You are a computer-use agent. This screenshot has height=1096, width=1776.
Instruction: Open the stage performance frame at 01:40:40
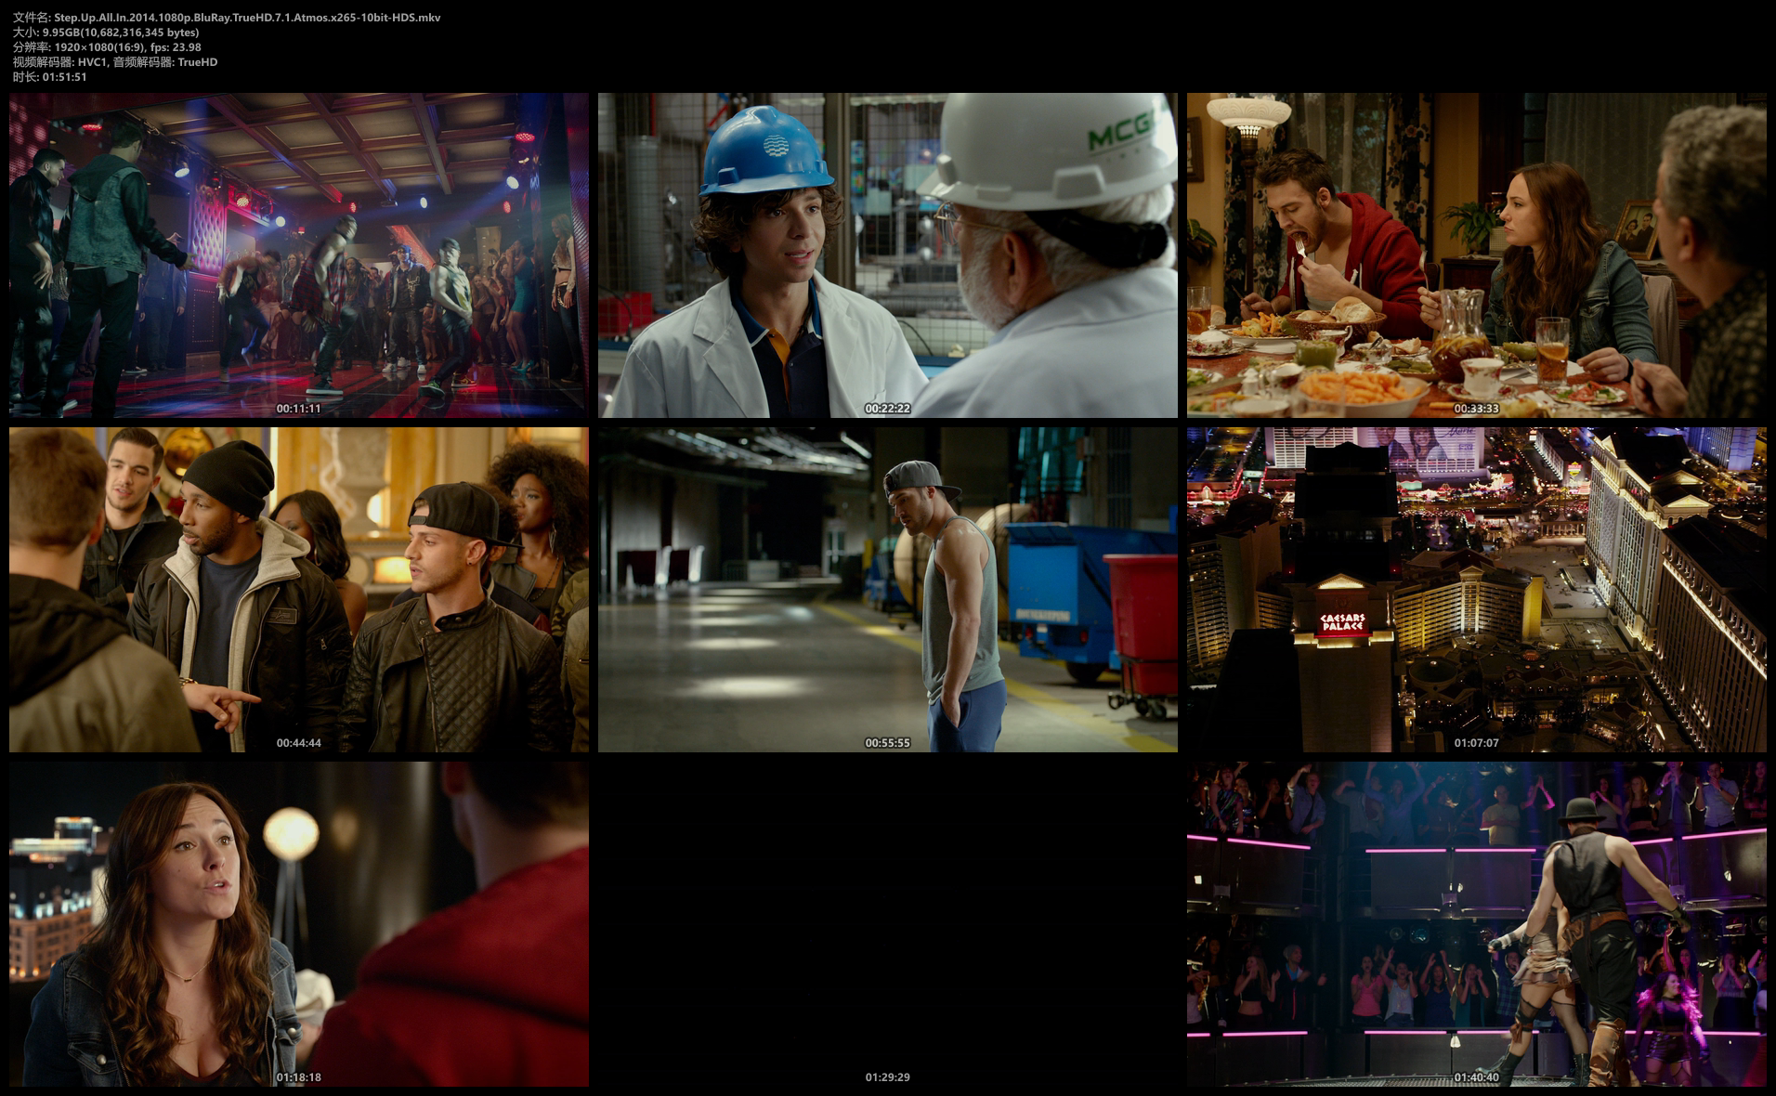[x=1477, y=924]
